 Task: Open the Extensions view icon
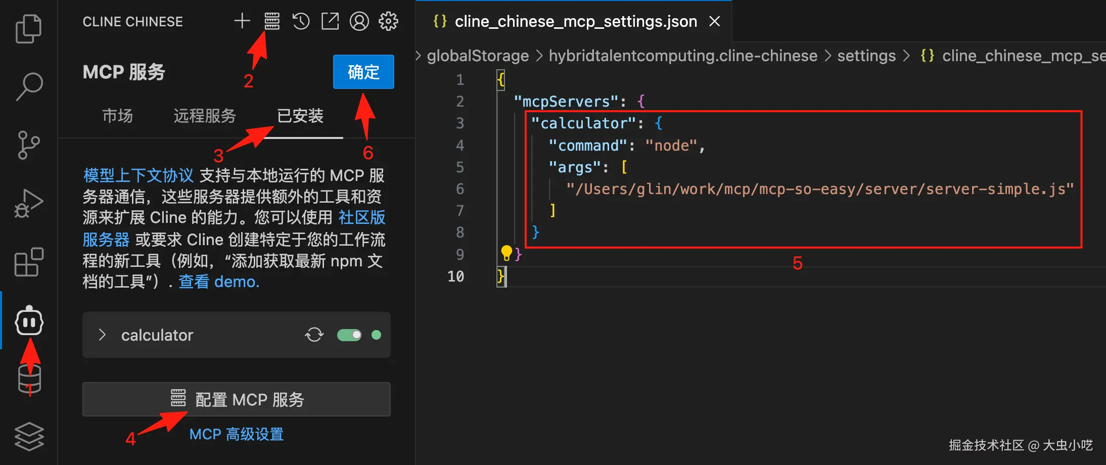29,262
